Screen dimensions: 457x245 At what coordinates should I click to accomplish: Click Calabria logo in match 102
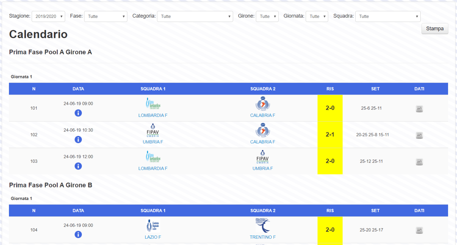pos(263,130)
